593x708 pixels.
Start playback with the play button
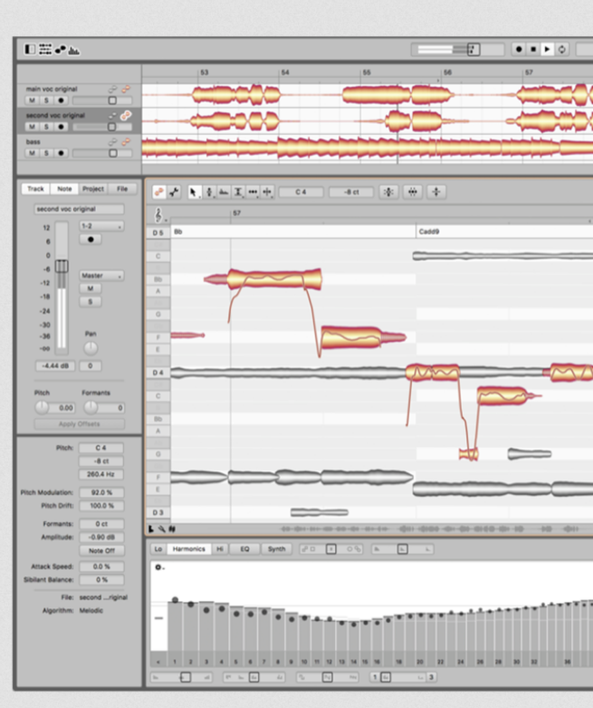point(548,49)
